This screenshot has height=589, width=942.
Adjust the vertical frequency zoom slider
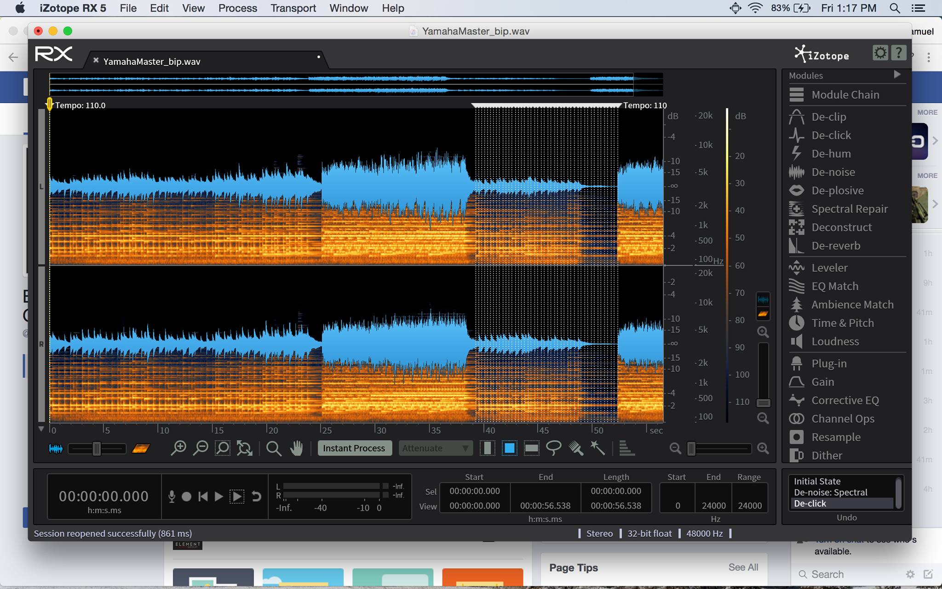coord(763,375)
